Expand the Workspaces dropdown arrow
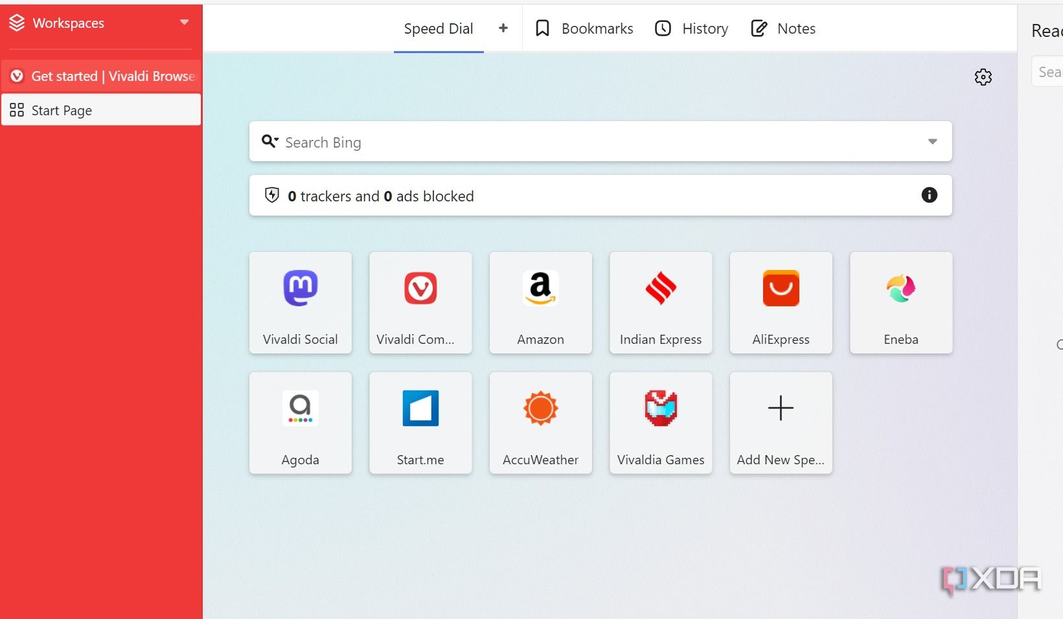The image size is (1063, 619). coord(185,23)
